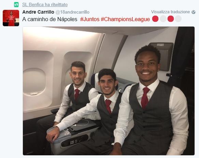Click the airplane window in the photo
This screenshot has width=199, height=158.
click(x=34, y=81)
